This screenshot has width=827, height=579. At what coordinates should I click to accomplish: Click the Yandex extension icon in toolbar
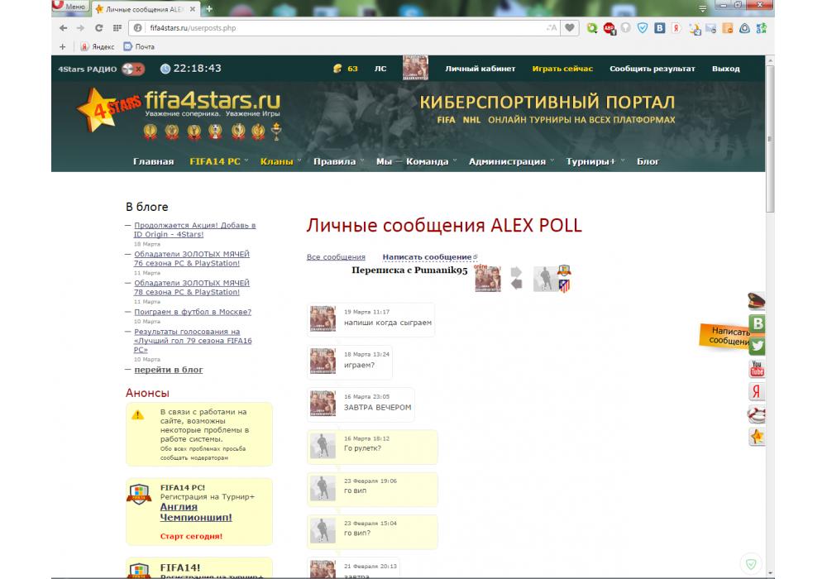pyautogui.click(x=676, y=28)
